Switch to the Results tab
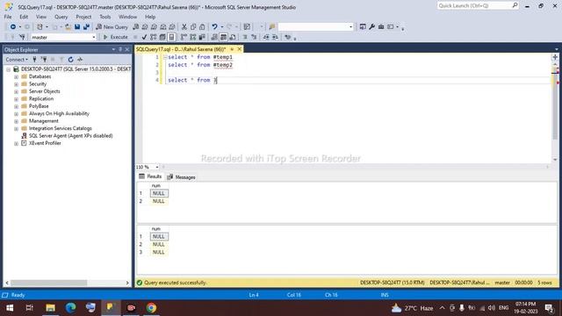This screenshot has height=316, width=562. 150,176
